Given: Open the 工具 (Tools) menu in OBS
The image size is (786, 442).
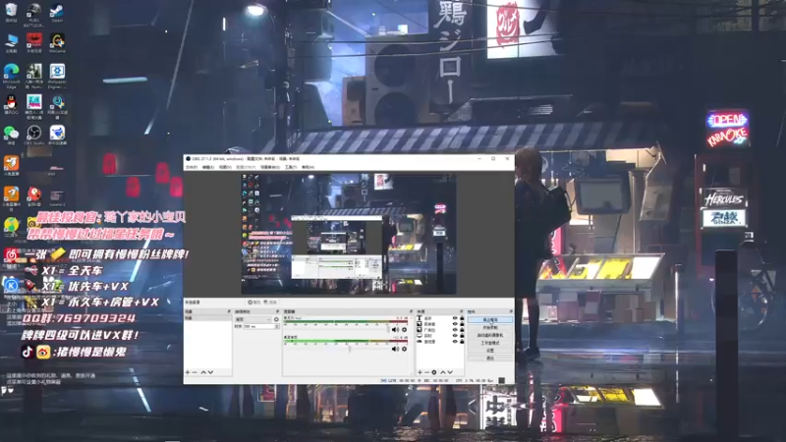Looking at the screenshot, I should [291, 167].
